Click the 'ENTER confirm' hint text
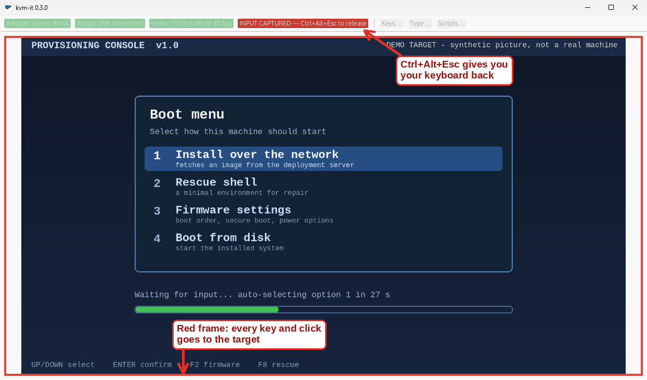This screenshot has height=380, width=647. (143, 365)
